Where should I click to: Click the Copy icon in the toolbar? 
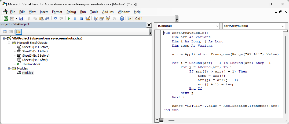pyautogui.click(x=35, y=19)
